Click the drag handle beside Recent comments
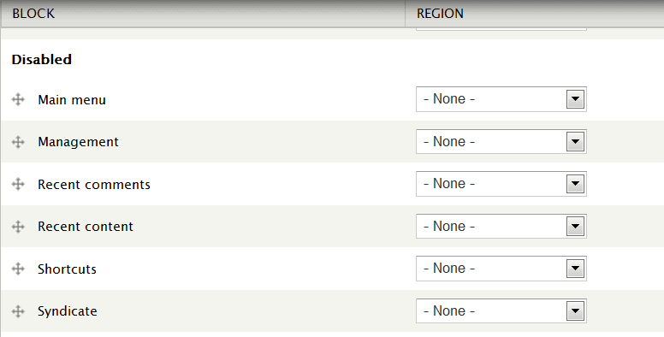Screen dimensions: 664x337 18,184
